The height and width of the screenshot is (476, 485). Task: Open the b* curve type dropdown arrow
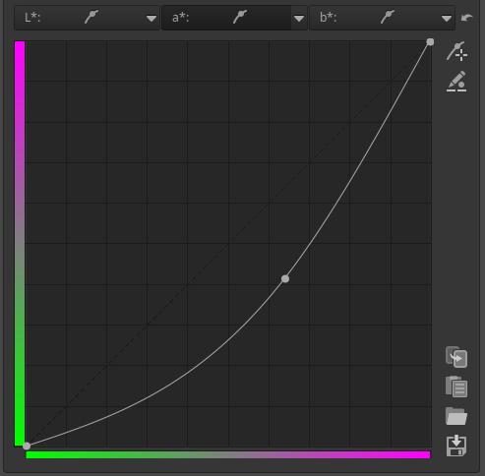coord(447,19)
